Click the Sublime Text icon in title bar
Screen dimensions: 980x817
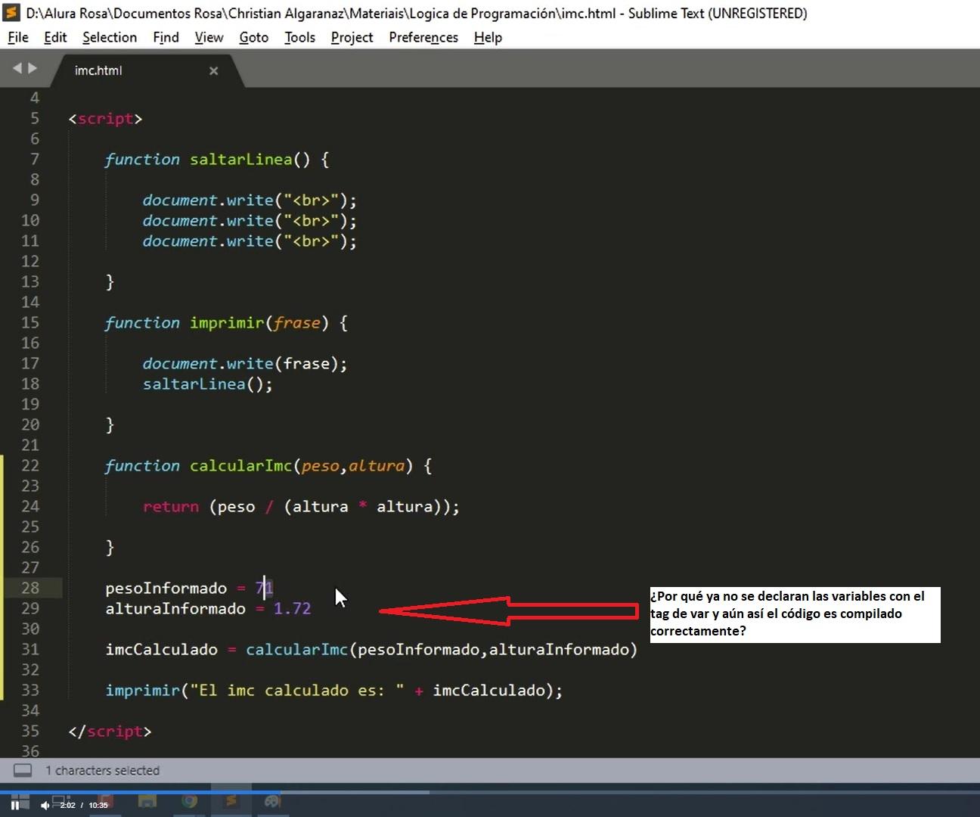point(12,12)
